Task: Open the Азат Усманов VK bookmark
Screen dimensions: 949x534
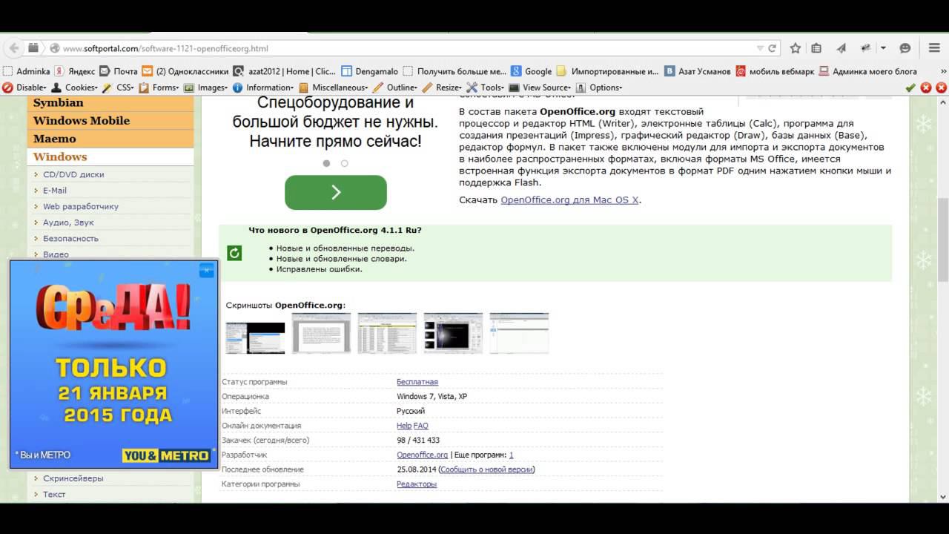Action: coord(697,71)
